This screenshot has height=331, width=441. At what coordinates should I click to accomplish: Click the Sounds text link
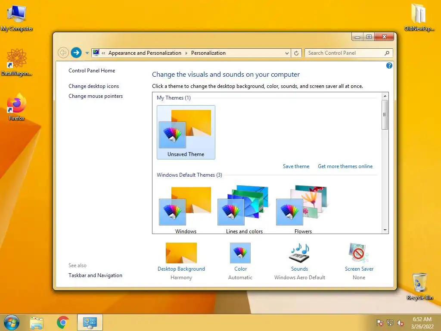click(x=300, y=269)
